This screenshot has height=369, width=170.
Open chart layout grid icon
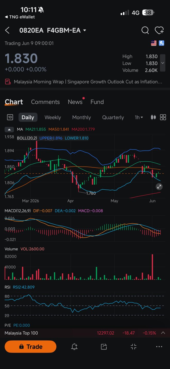(x=163, y=117)
